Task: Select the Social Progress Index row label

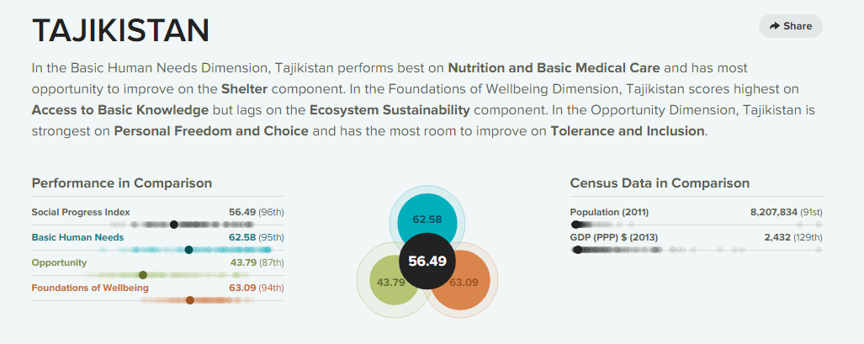Action: (x=81, y=212)
